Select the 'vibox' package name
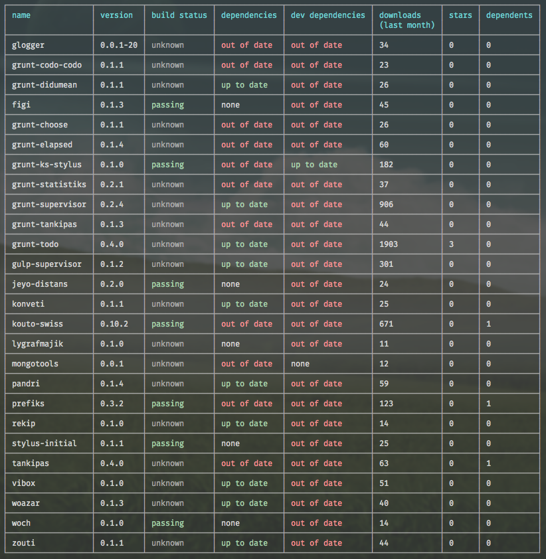The image size is (546, 559). click(23, 483)
